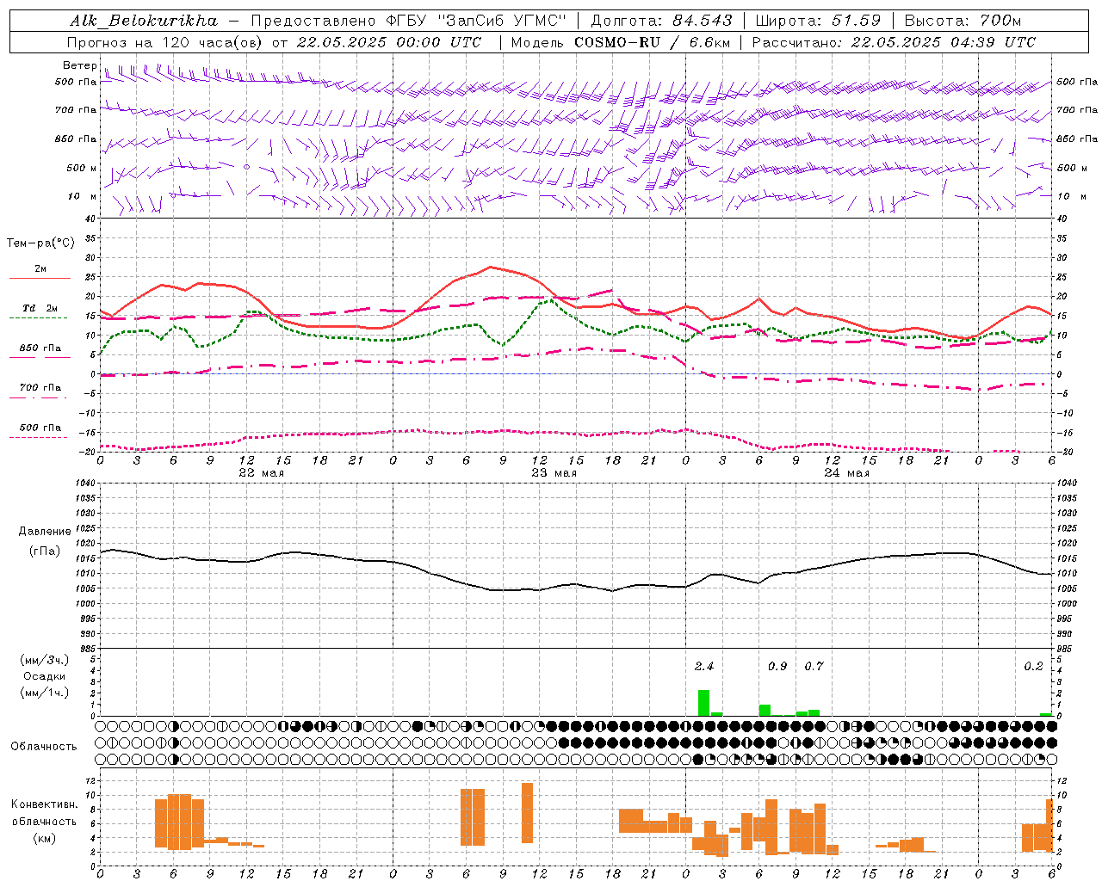Click the tallest green precipitation bar under 2.4
1102x881 pixels.
[x=704, y=703]
